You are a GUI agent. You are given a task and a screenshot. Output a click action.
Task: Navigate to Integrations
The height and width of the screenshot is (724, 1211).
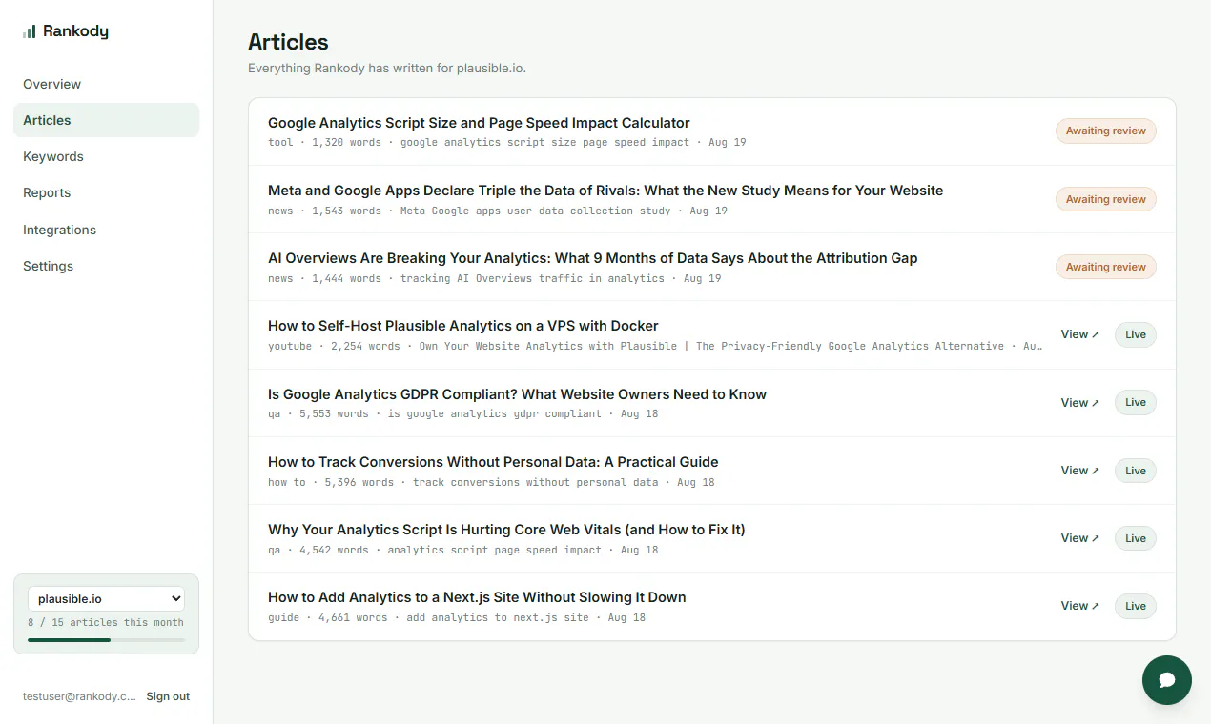106,230
